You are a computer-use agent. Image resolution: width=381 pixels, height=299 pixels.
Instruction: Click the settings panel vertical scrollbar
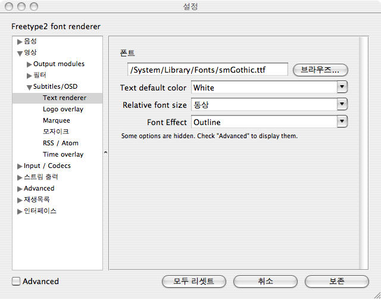pos(364,153)
